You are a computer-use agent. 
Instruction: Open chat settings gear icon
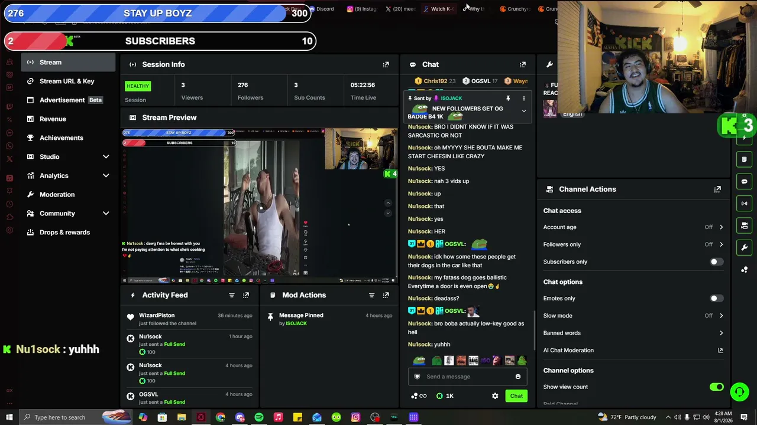(495, 396)
